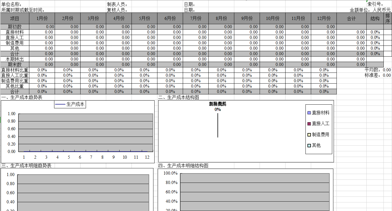This screenshot has width=392, height=211.
Task: Click the 三、生产成本明细趋势表 title
Action: point(26,166)
